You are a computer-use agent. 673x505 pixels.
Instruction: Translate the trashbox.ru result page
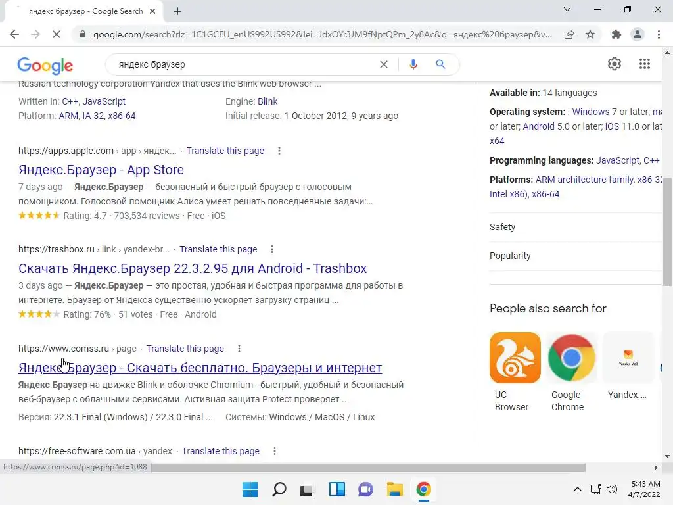(x=218, y=249)
